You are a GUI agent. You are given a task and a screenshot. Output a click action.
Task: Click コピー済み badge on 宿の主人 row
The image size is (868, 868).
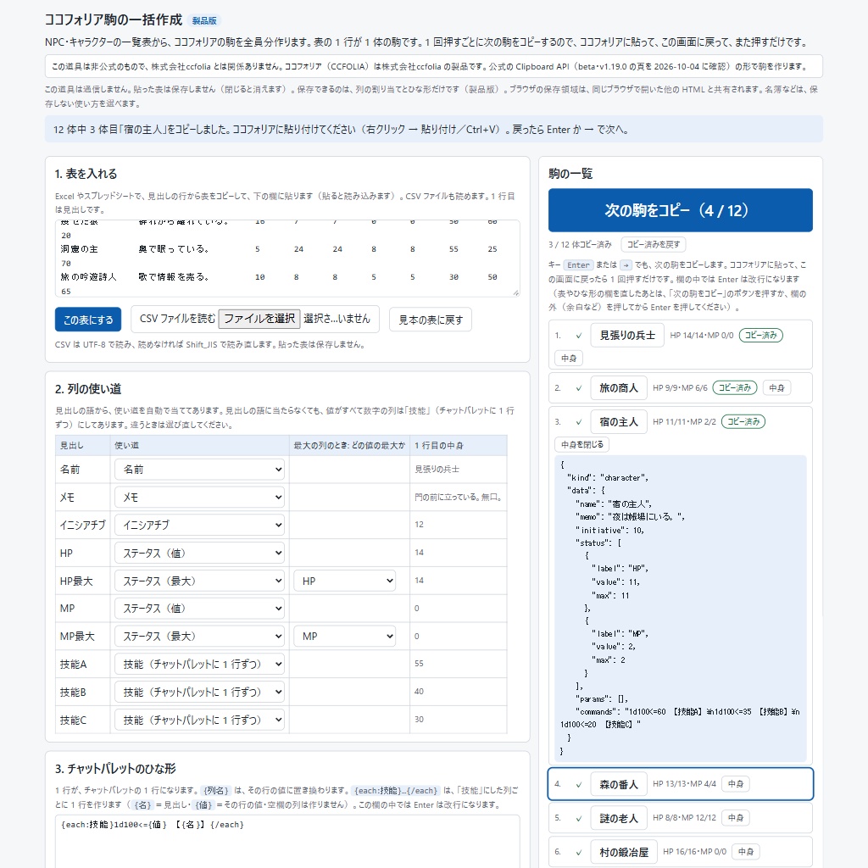pyautogui.click(x=743, y=421)
